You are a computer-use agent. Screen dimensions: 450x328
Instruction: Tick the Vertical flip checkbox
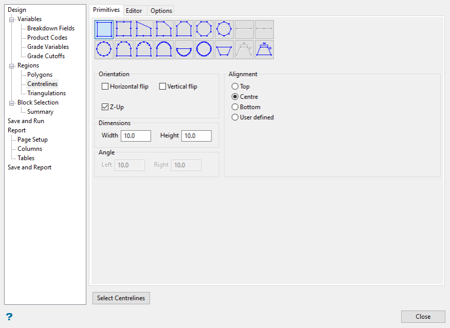tap(163, 87)
